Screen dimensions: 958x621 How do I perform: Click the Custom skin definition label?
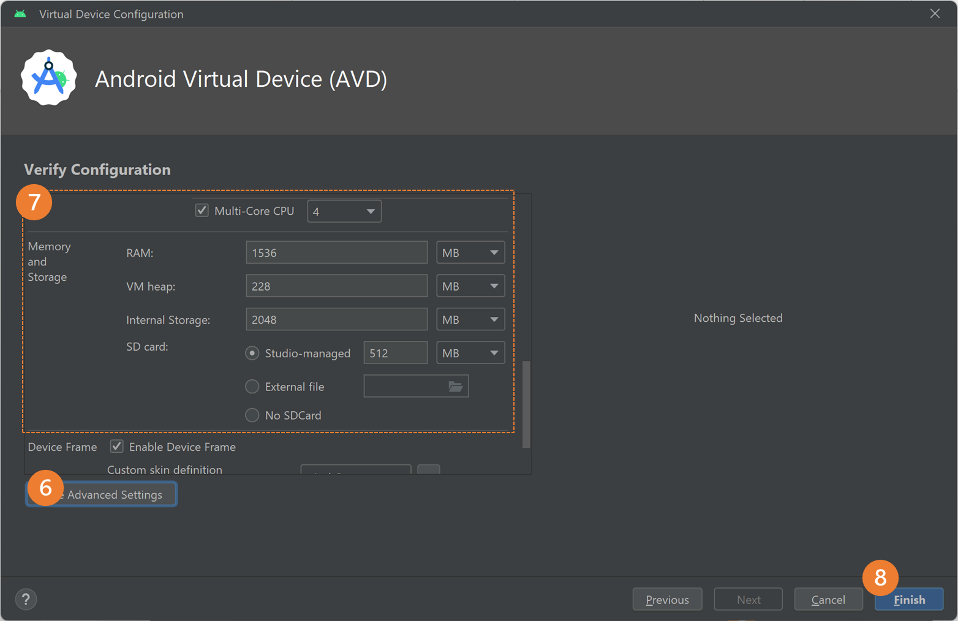(x=165, y=469)
